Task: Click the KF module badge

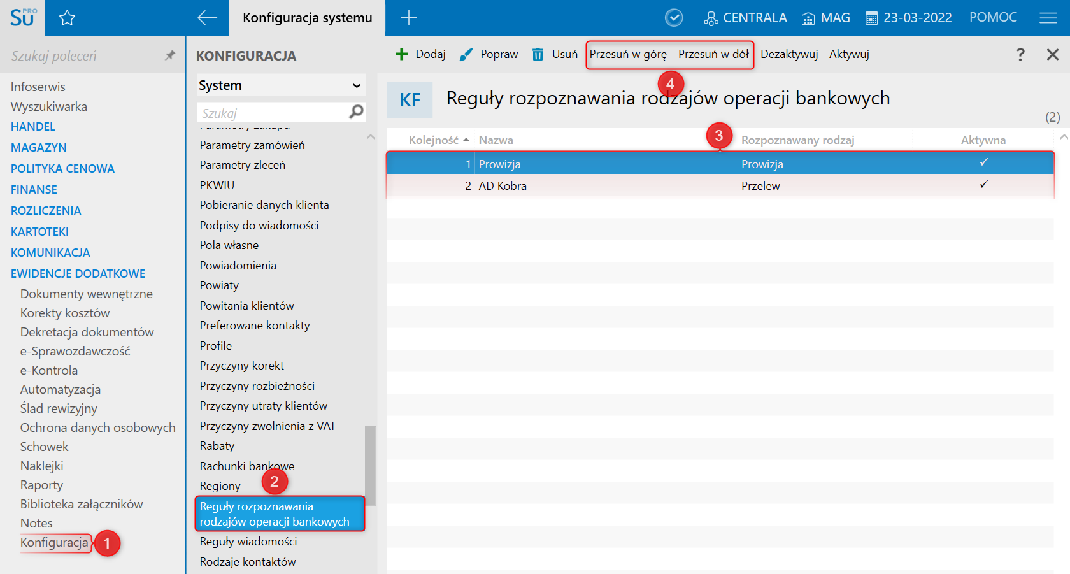Action: (x=410, y=100)
